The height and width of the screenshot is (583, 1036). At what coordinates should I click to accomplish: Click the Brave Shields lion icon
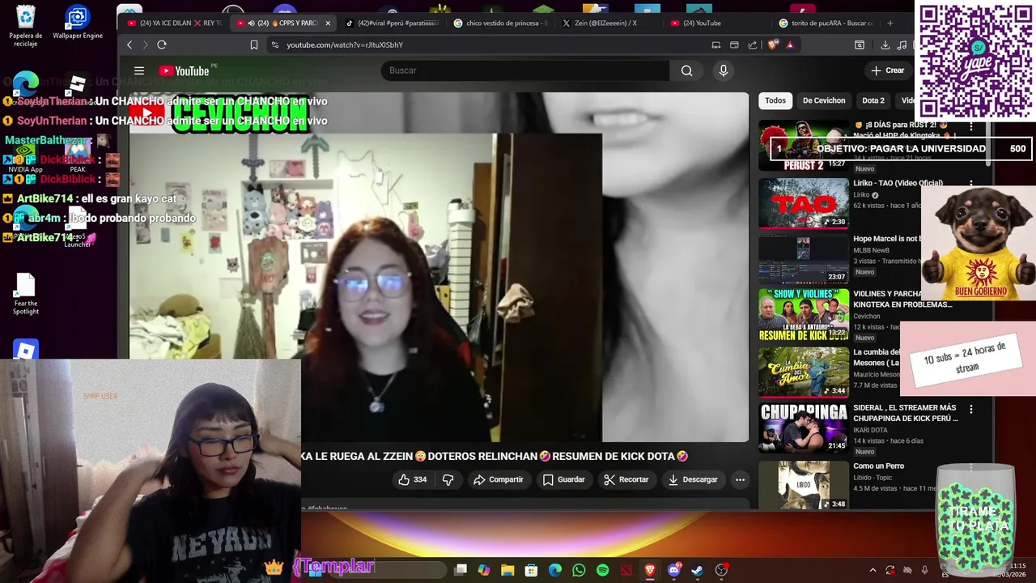pos(772,45)
